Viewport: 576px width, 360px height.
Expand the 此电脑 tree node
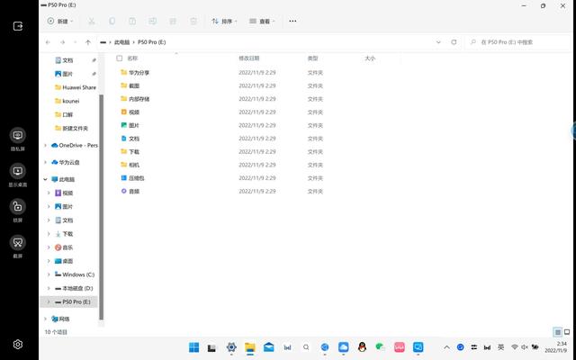click(x=46, y=179)
